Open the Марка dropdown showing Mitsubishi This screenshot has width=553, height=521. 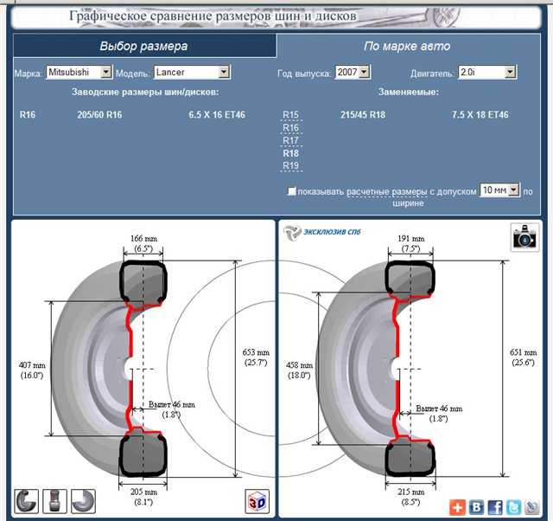point(79,73)
